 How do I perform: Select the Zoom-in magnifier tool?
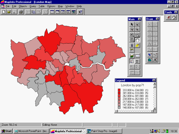[x=132, y=35]
